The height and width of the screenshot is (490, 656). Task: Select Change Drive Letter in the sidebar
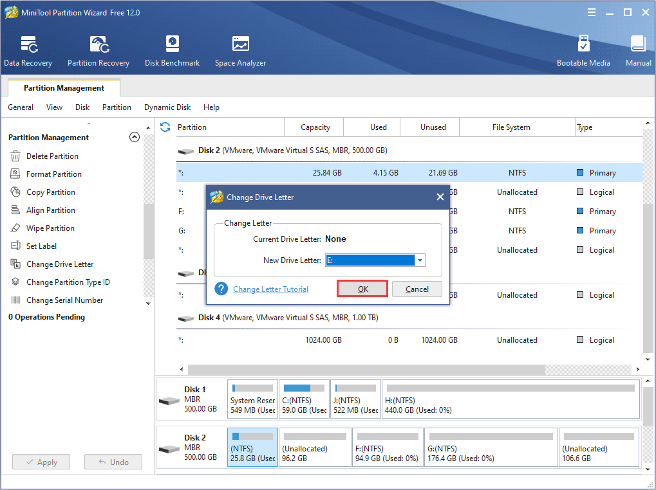click(60, 264)
